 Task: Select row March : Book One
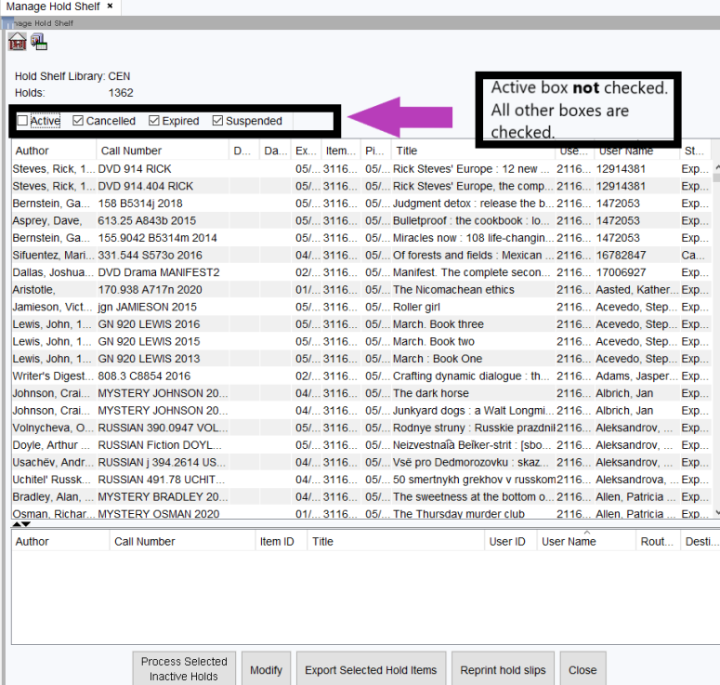coord(361,359)
